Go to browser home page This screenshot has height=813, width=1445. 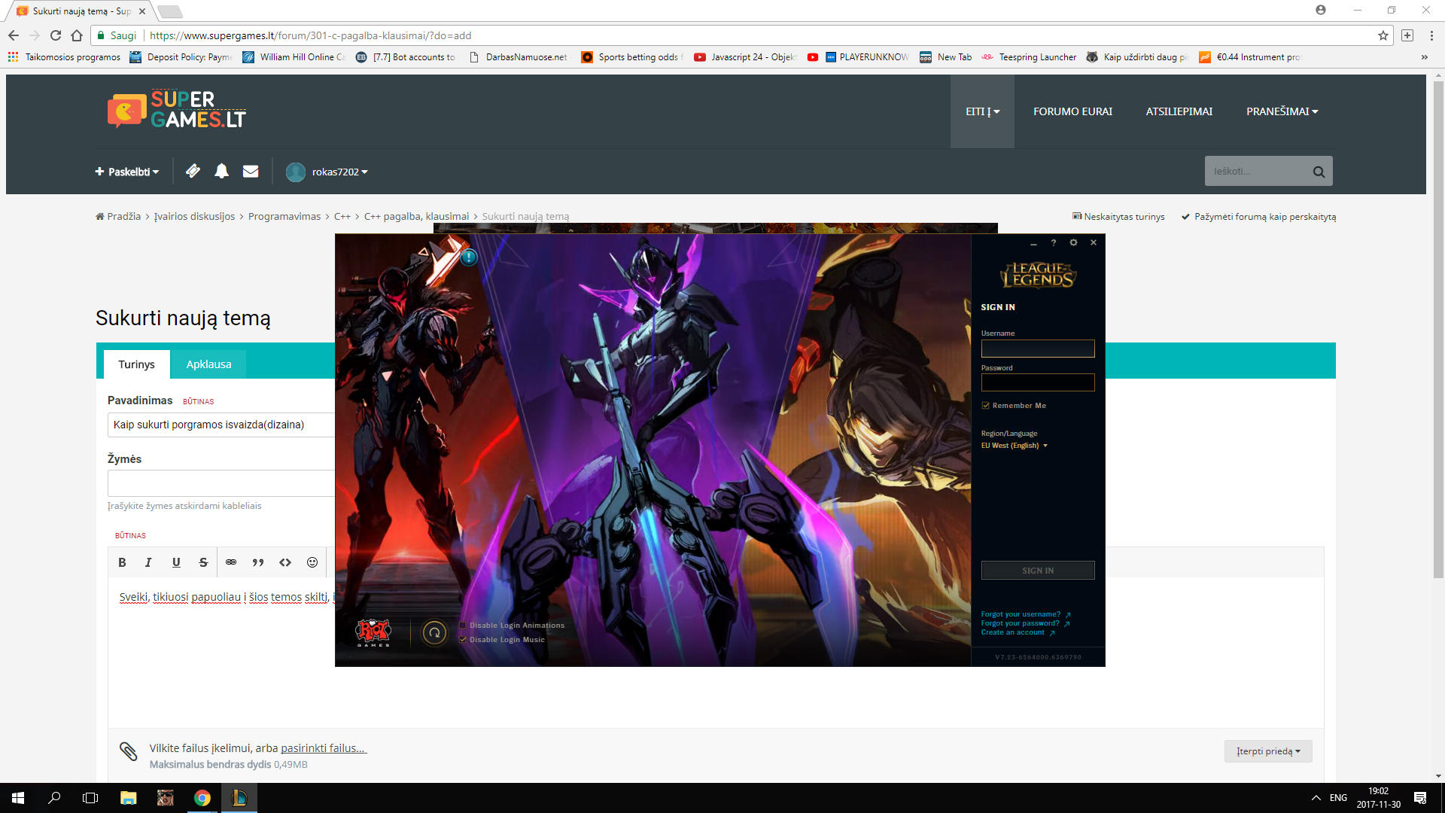tap(77, 35)
